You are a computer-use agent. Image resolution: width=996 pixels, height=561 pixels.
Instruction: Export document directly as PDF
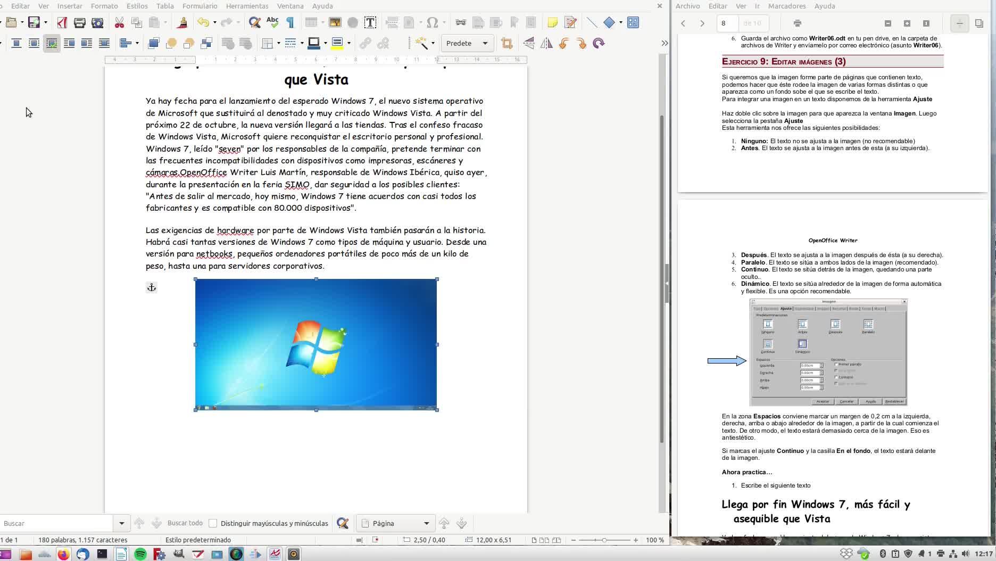tap(62, 22)
